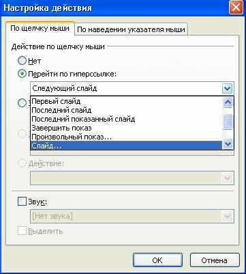Click the OK button
The height and width of the screenshot is (274, 246).
coord(157,260)
